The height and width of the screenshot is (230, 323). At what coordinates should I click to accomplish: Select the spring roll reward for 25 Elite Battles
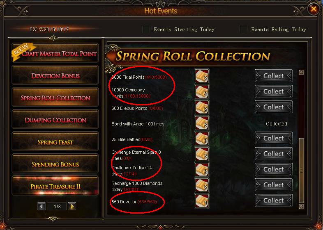[x=202, y=139]
